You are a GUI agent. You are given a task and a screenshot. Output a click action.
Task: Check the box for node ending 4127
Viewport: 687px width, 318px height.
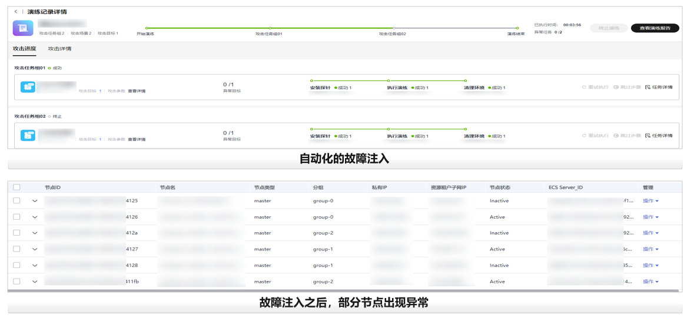pyautogui.click(x=16, y=249)
